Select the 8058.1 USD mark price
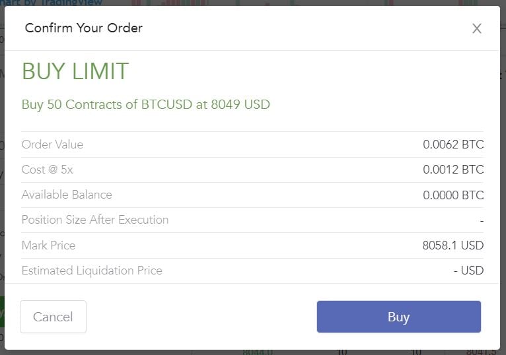The image size is (506, 355). tap(453, 245)
